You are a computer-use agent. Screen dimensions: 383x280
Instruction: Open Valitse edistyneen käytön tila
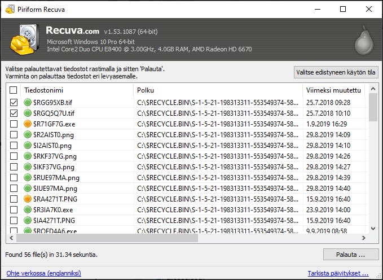point(336,72)
